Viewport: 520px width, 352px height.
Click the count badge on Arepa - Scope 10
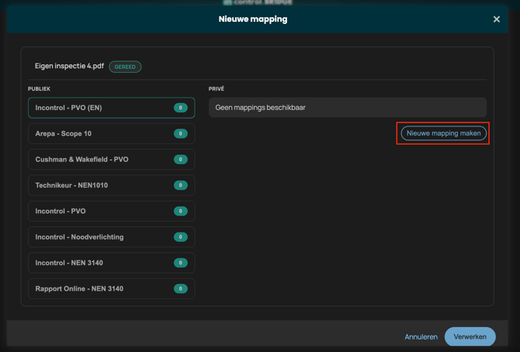pos(181,133)
